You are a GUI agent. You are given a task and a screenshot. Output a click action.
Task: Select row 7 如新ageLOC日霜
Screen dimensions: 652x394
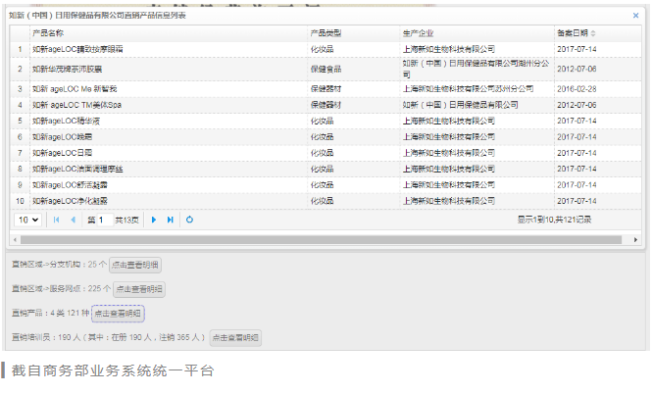tap(326, 153)
